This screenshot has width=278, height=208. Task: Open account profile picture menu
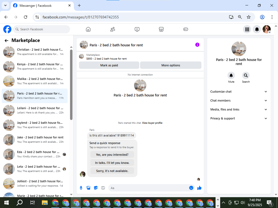click(x=267, y=29)
